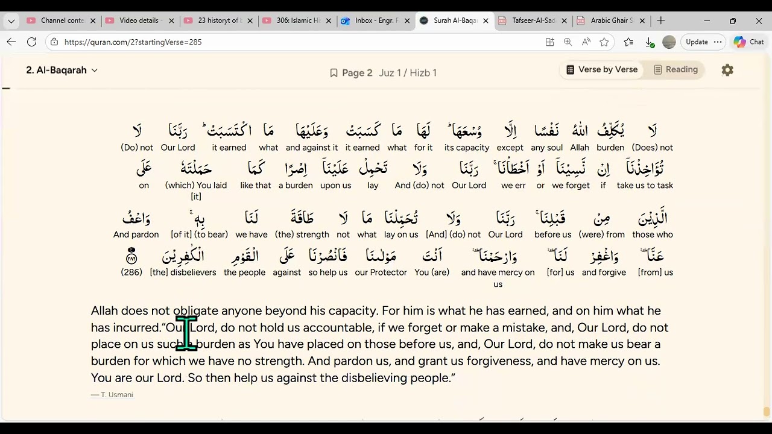Image resolution: width=772 pixels, height=434 pixels.
Task: Click the Juz 1 / Hizb 1 text
Action: [x=408, y=73]
